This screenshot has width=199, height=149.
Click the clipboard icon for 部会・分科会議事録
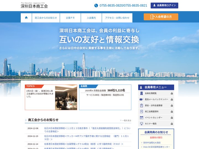[x=142, y=105]
